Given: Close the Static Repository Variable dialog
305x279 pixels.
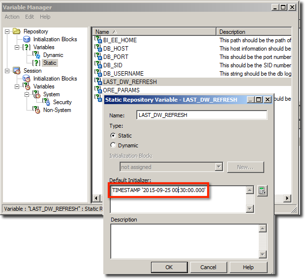Looking at the screenshot, I should coord(268,100).
